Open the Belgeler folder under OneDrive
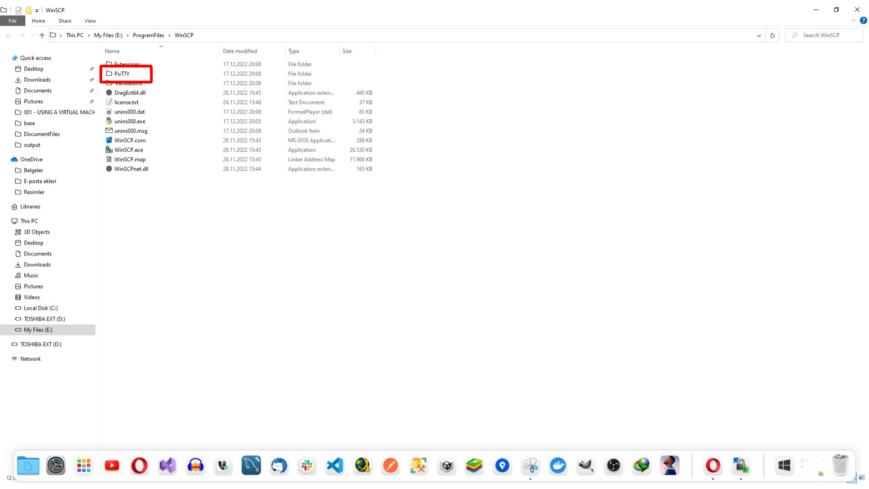This screenshot has height=489, width=869. pos(33,170)
